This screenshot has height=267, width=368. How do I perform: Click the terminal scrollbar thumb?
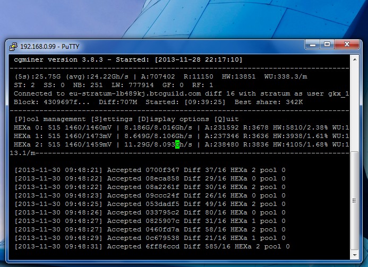pos(354,201)
